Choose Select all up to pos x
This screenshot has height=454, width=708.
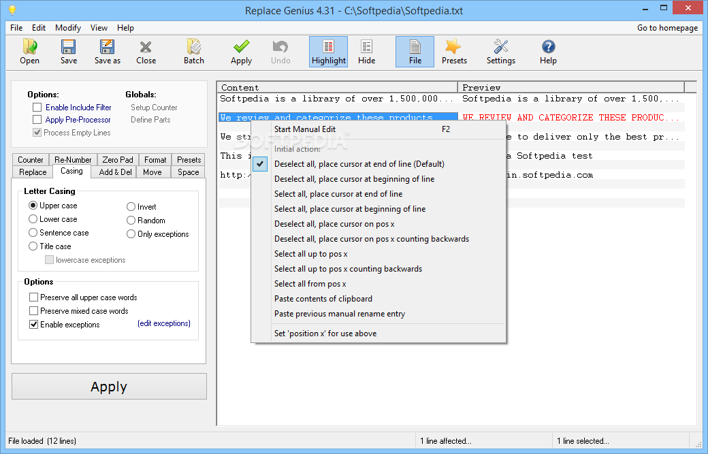point(379,254)
